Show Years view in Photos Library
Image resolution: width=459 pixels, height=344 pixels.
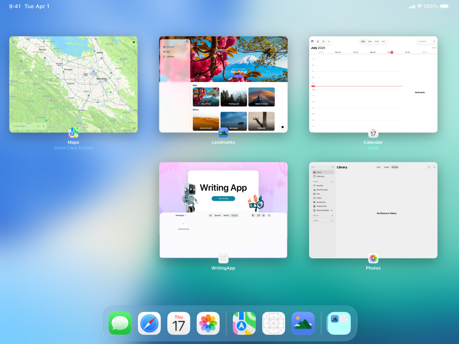pos(378,167)
